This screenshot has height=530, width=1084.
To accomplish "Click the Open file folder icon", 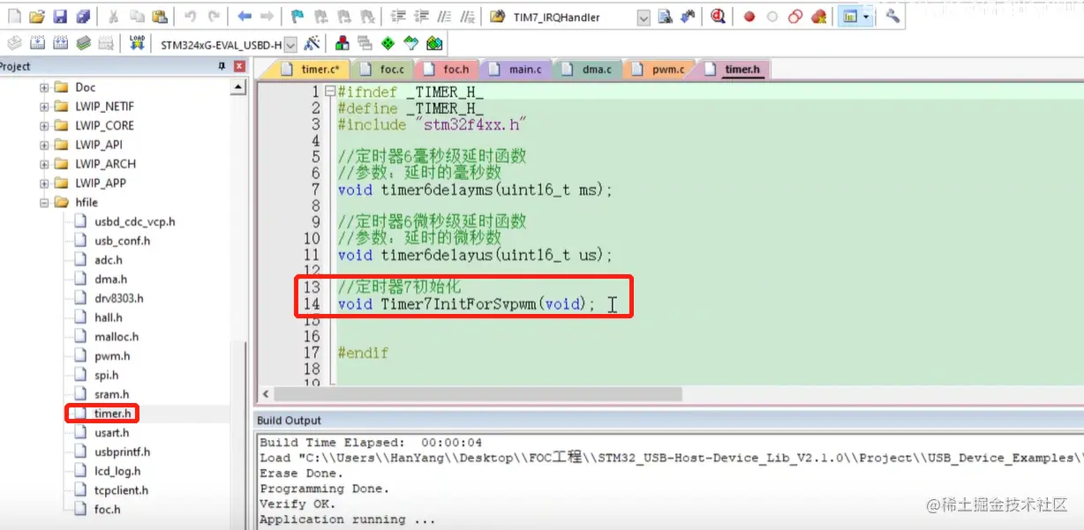I will (36, 16).
